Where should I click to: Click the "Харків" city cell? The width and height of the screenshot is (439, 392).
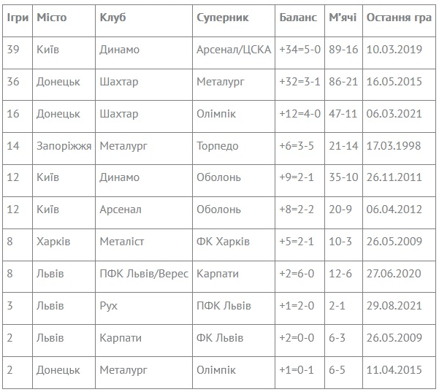click(x=52, y=242)
